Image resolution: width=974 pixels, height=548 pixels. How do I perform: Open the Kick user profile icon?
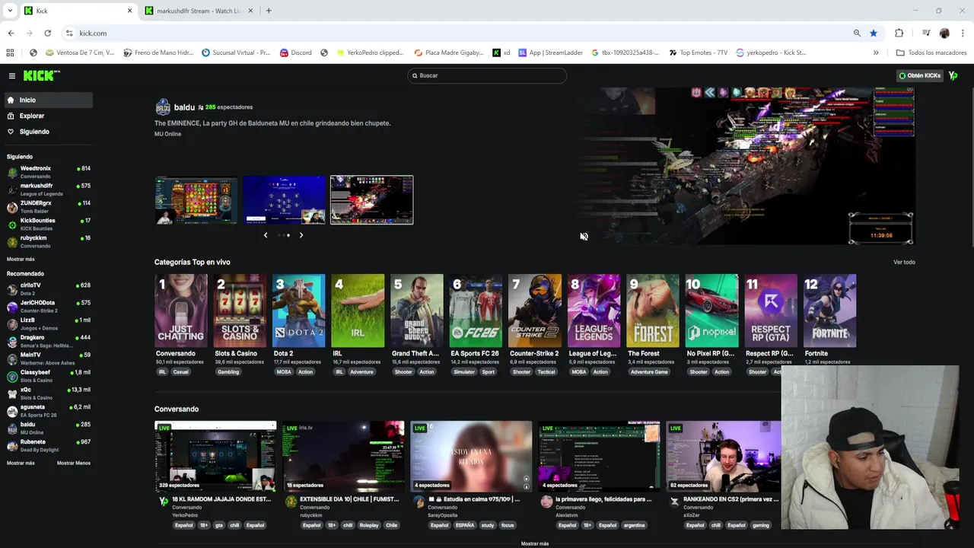[x=953, y=75]
